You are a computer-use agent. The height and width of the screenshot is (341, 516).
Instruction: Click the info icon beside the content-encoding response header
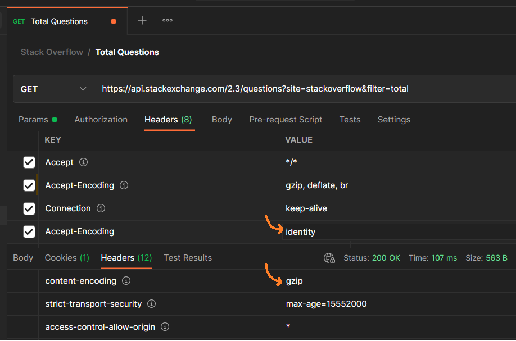(x=126, y=280)
